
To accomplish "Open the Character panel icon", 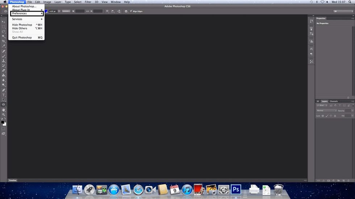I will (312, 49).
